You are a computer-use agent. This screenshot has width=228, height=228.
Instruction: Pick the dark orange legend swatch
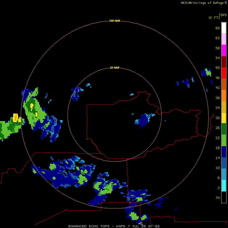tap(224, 84)
